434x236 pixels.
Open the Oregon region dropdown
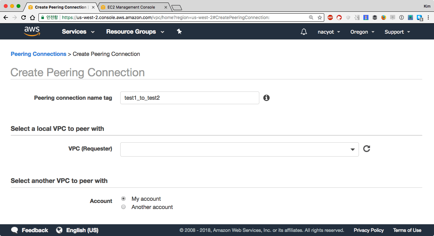(x=362, y=32)
